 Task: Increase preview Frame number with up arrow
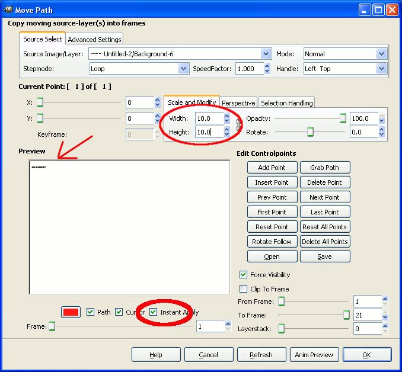(x=228, y=323)
